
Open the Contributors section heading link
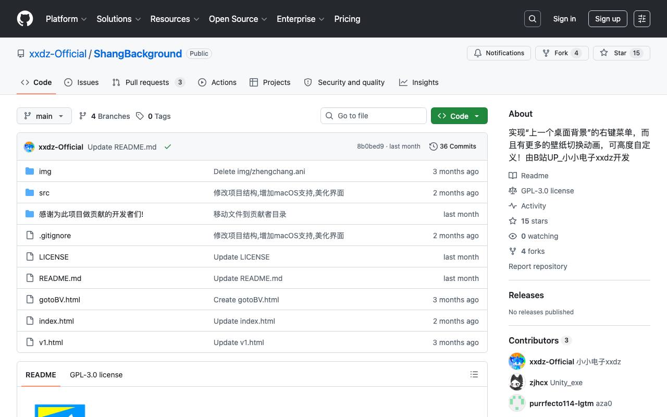(x=540, y=340)
